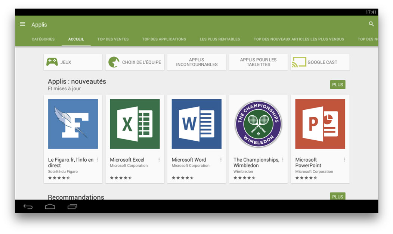The height and width of the screenshot is (234, 393).
Task: Open the recent apps overview button
Action: [72, 206]
